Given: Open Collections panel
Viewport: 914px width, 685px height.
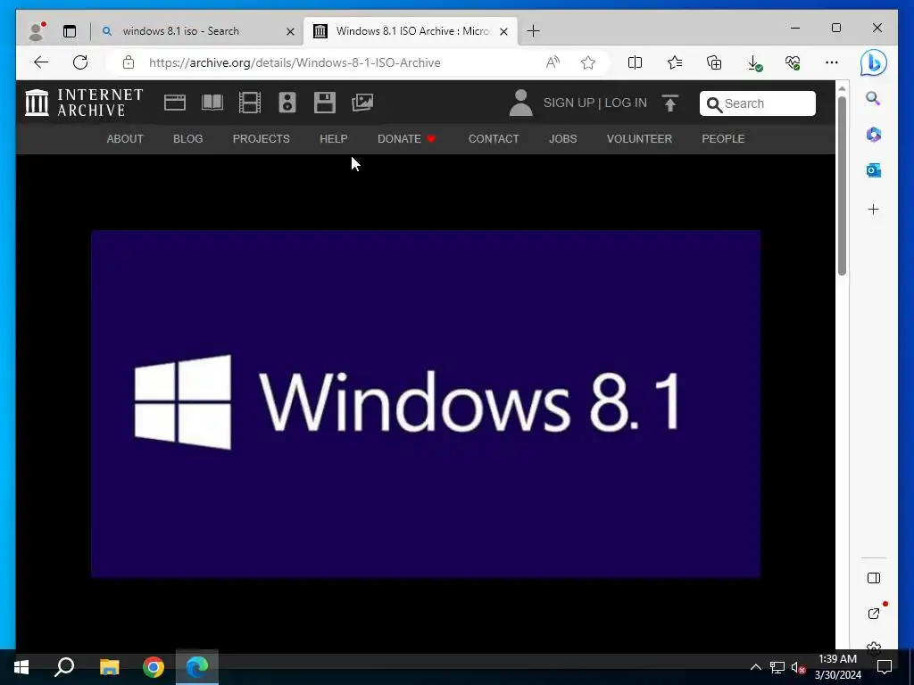Looking at the screenshot, I should coord(714,62).
